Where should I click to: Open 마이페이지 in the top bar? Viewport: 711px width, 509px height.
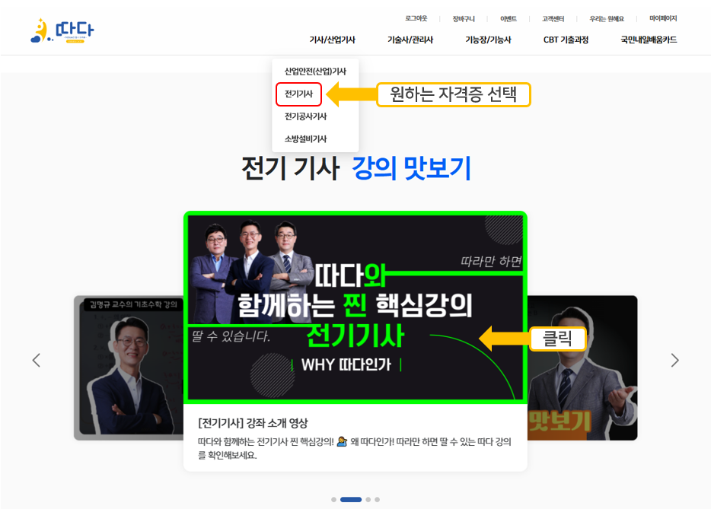pyautogui.click(x=663, y=18)
